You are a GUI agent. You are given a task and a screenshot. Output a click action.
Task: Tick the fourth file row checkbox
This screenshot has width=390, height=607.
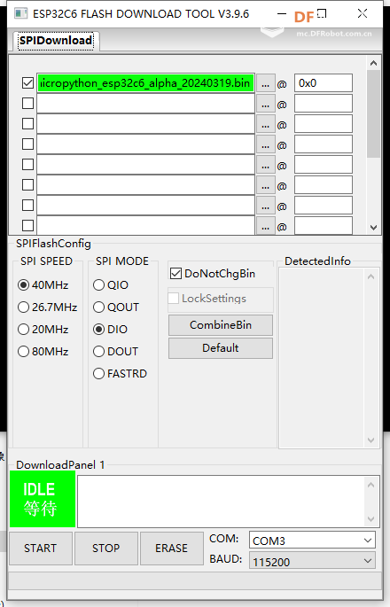(x=27, y=144)
